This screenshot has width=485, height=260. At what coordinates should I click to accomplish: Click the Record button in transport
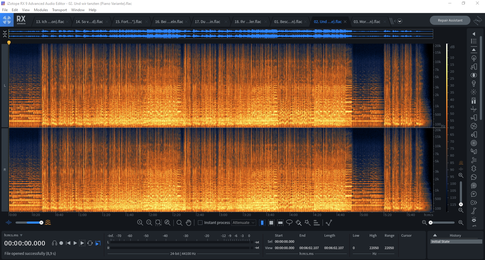pyautogui.click(x=61, y=243)
